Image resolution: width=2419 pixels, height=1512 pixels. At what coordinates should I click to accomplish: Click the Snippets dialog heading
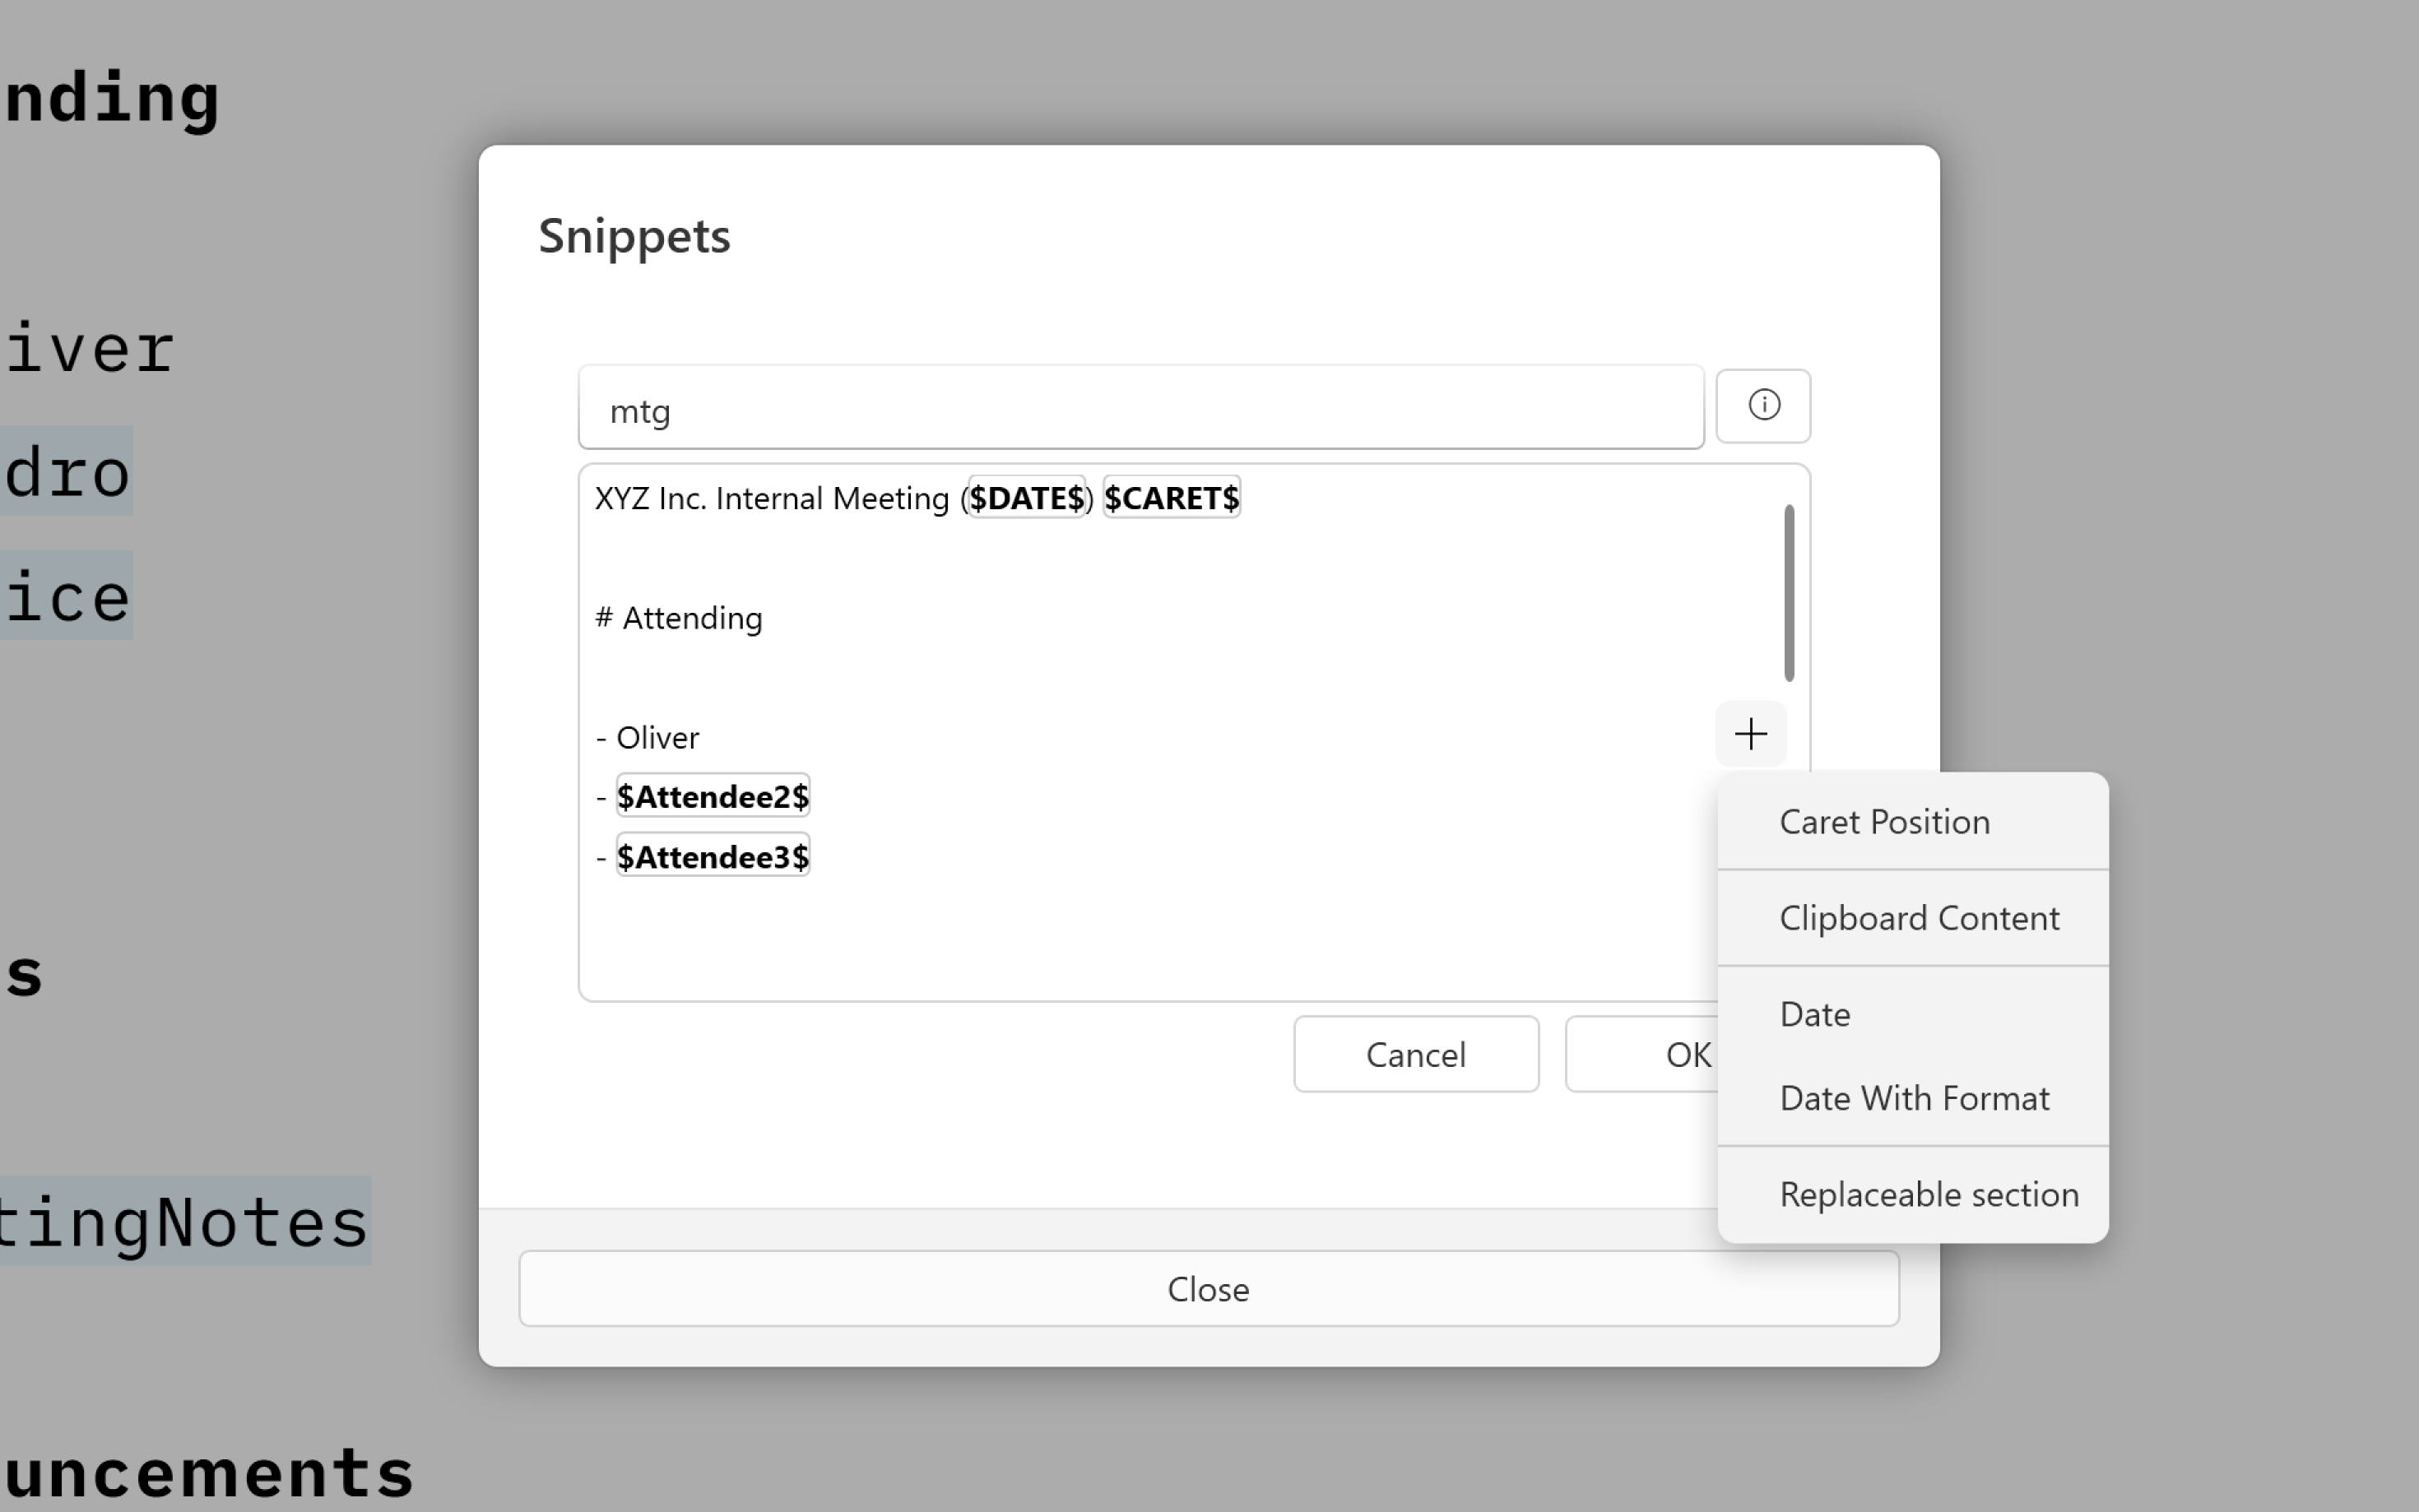tap(634, 237)
